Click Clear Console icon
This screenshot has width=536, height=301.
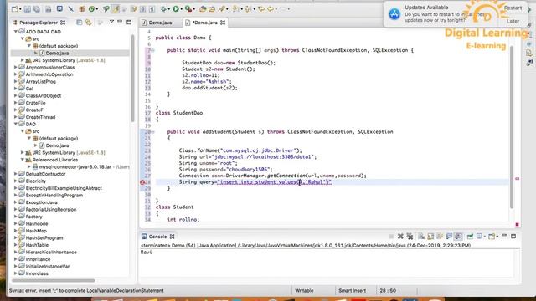click(421, 236)
